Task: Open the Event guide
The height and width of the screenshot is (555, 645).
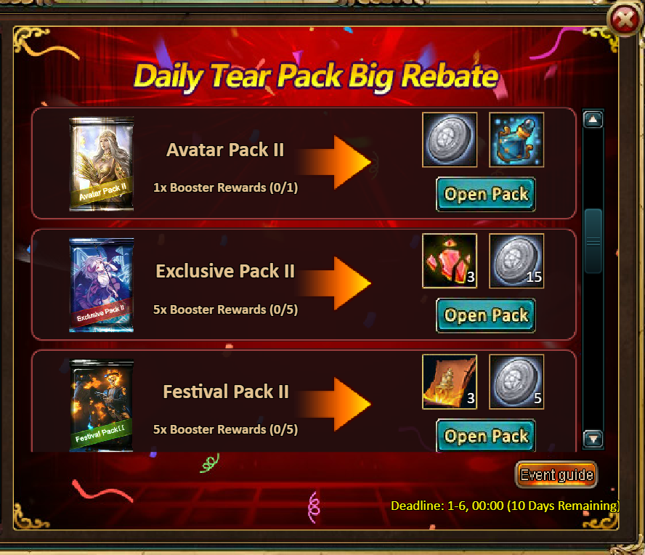Action: [x=556, y=475]
